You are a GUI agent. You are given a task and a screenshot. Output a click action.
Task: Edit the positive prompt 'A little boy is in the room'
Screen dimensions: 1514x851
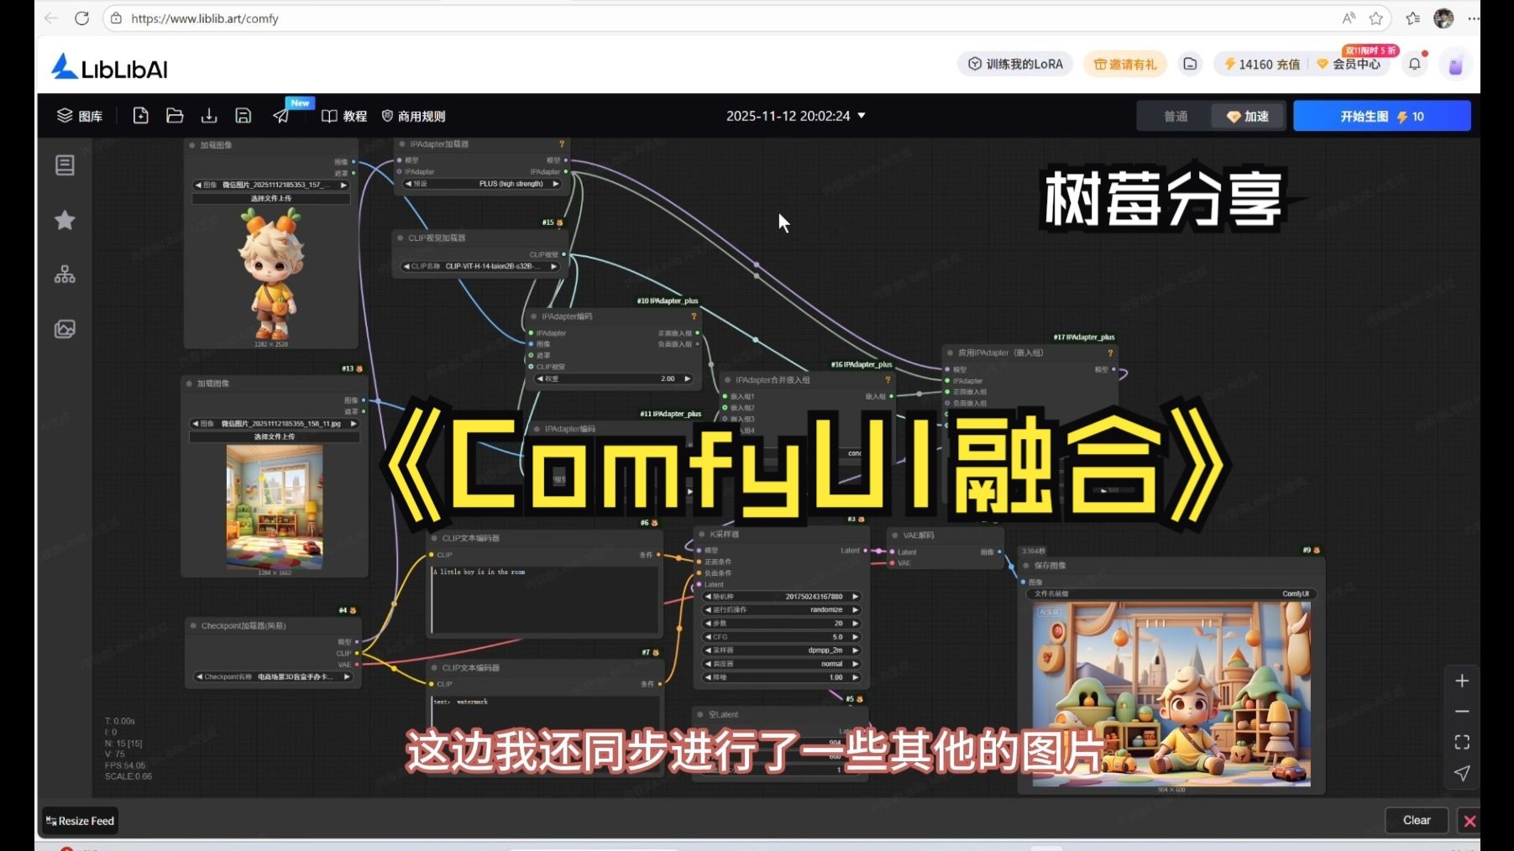point(544,599)
